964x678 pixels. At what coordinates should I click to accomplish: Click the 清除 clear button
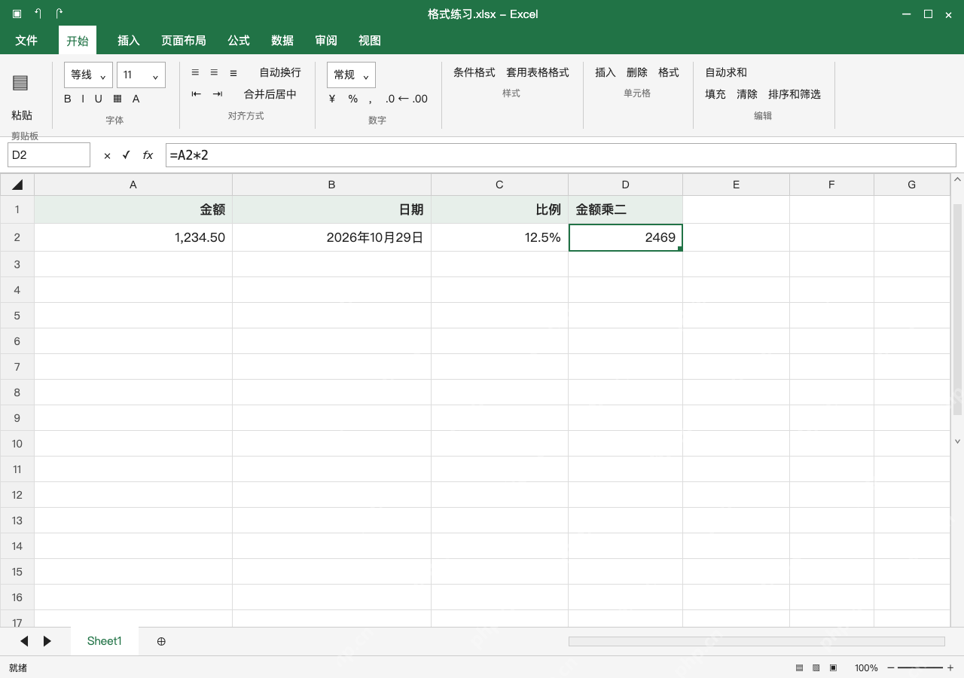click(747, 94)
